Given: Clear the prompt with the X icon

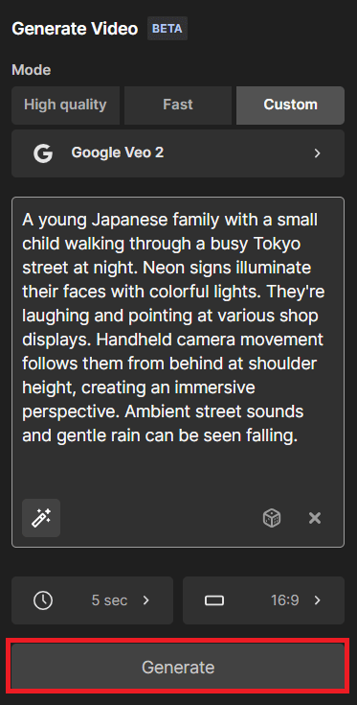Looking at the screenshot, I should pyautogui.click(x=315, y=518).
